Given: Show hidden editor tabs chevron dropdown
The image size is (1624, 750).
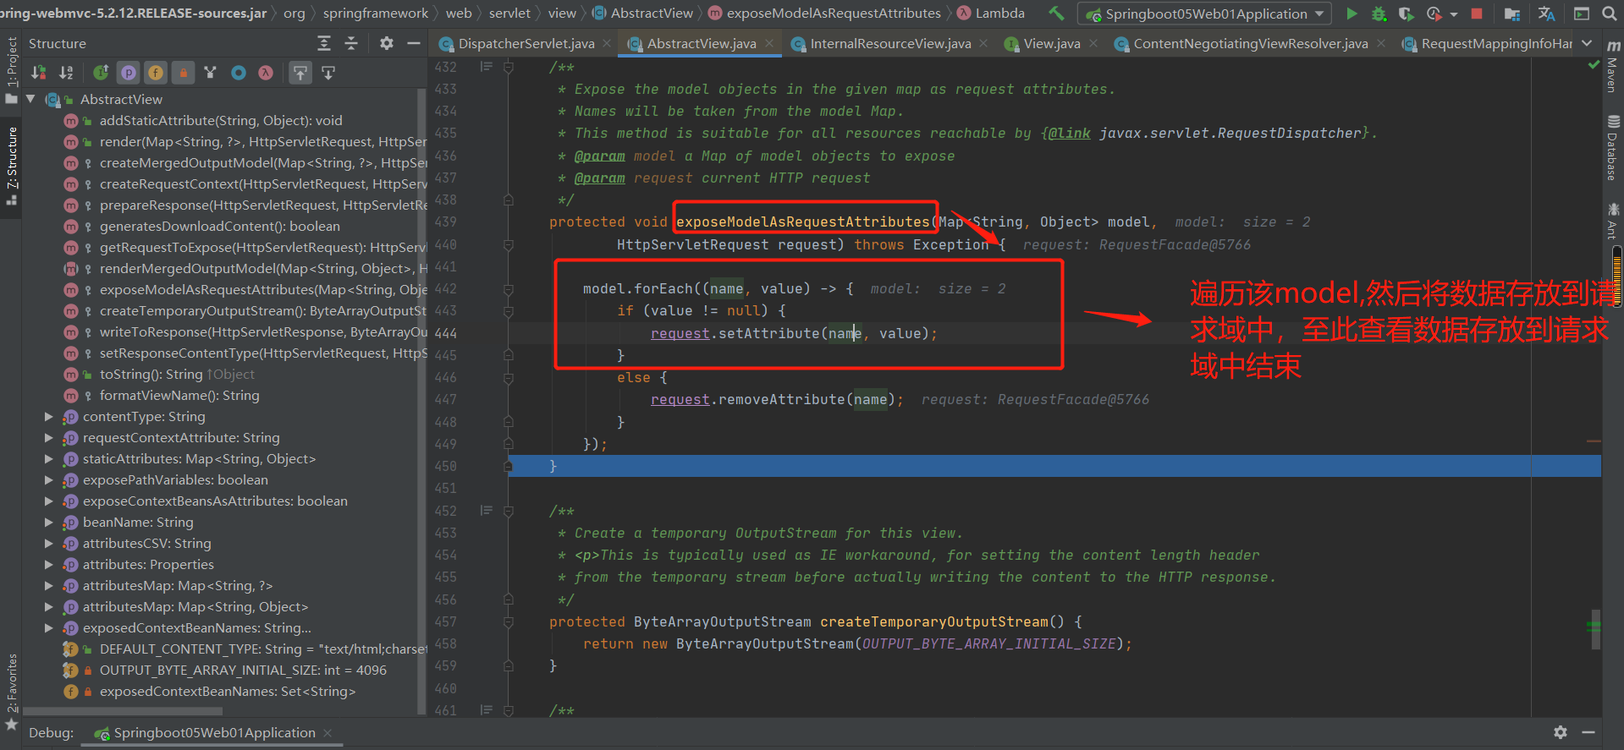Looking at the screenshot, I should point(1587,43).
